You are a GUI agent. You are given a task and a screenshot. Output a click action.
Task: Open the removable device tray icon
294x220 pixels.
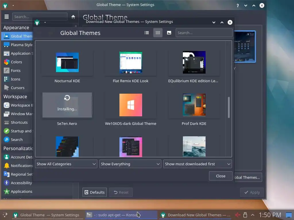245,215
